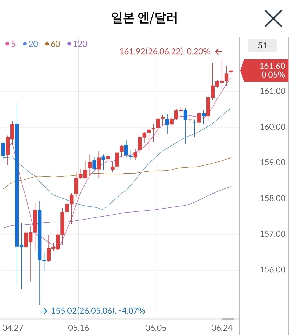This screenshot has width=289, height=335.
Task: Click the gray chart scrollbar handle
Action: (x=228, y=319)
